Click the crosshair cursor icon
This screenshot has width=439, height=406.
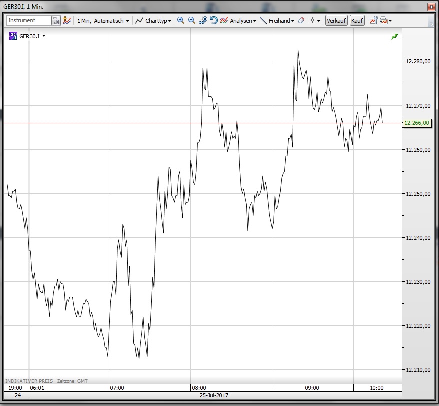(x=313, y=20)
